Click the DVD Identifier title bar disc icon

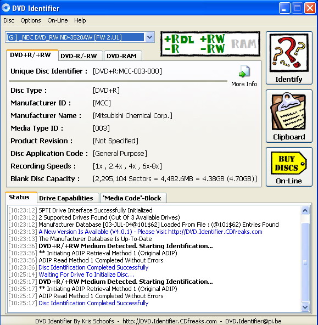tap(6, 8)
